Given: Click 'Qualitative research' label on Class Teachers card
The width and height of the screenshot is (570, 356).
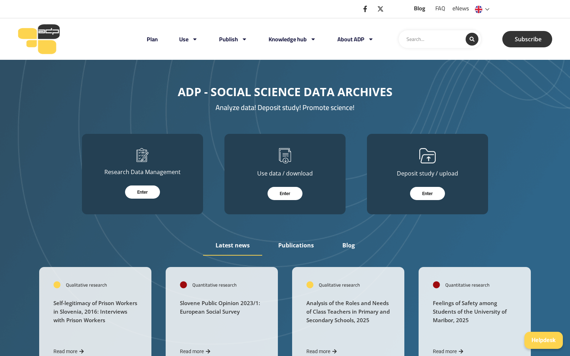Looking at the screenshot, I should click(x=339, y=285).
